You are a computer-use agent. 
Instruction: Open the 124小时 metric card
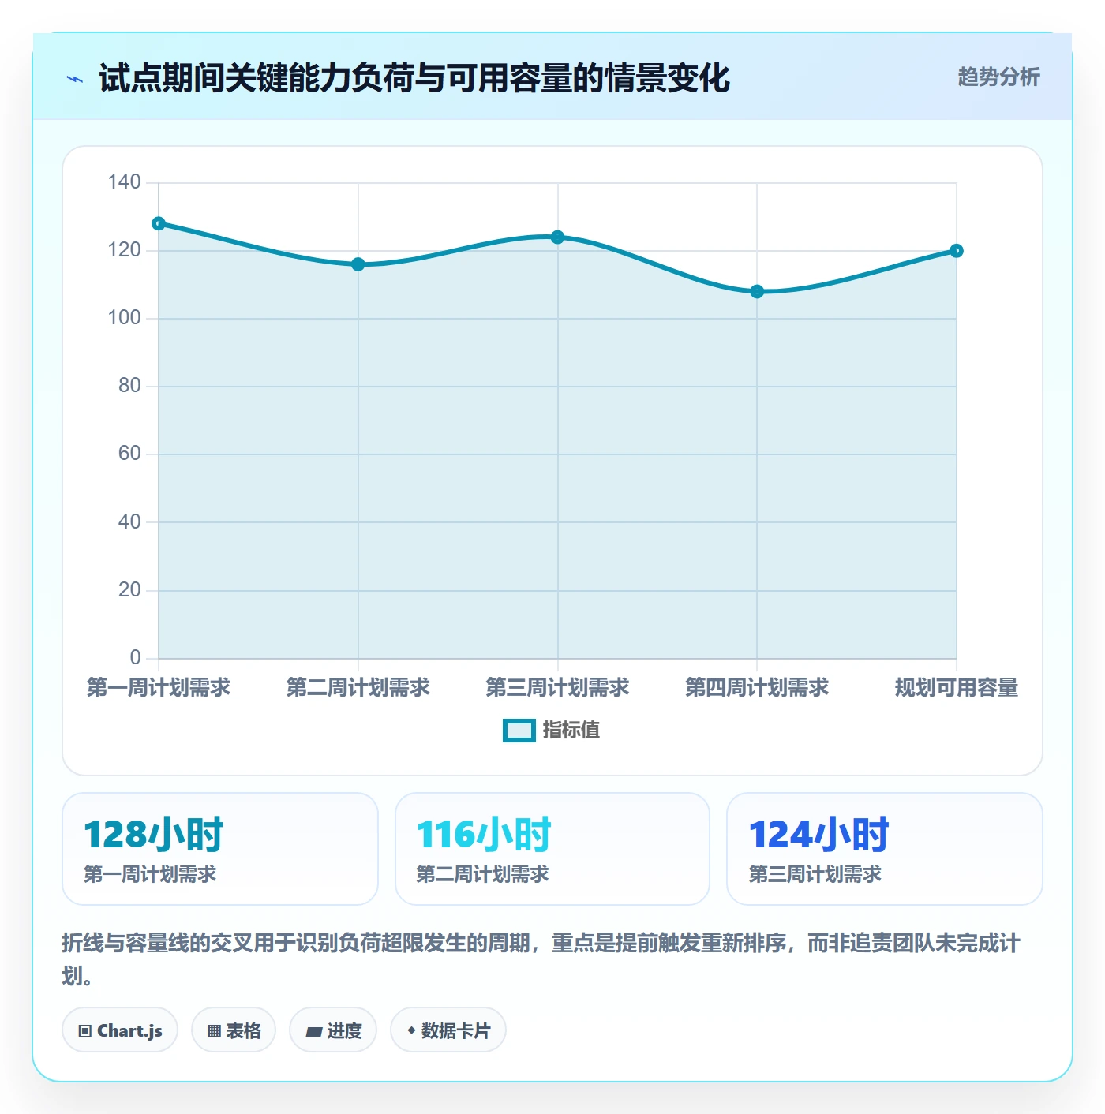[885, 849]
